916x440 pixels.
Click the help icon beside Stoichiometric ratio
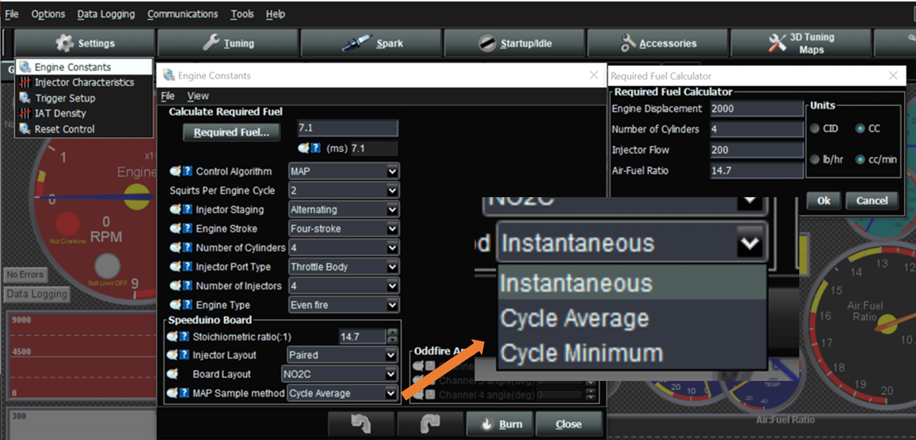[184, 336]
